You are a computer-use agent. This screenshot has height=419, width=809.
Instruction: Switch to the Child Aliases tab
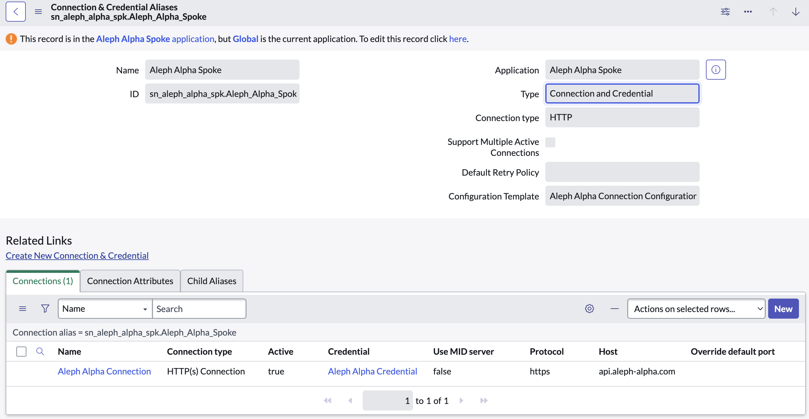[212, 281]
